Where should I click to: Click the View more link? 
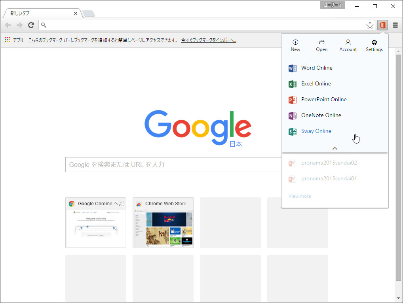(x=300, y=196)
